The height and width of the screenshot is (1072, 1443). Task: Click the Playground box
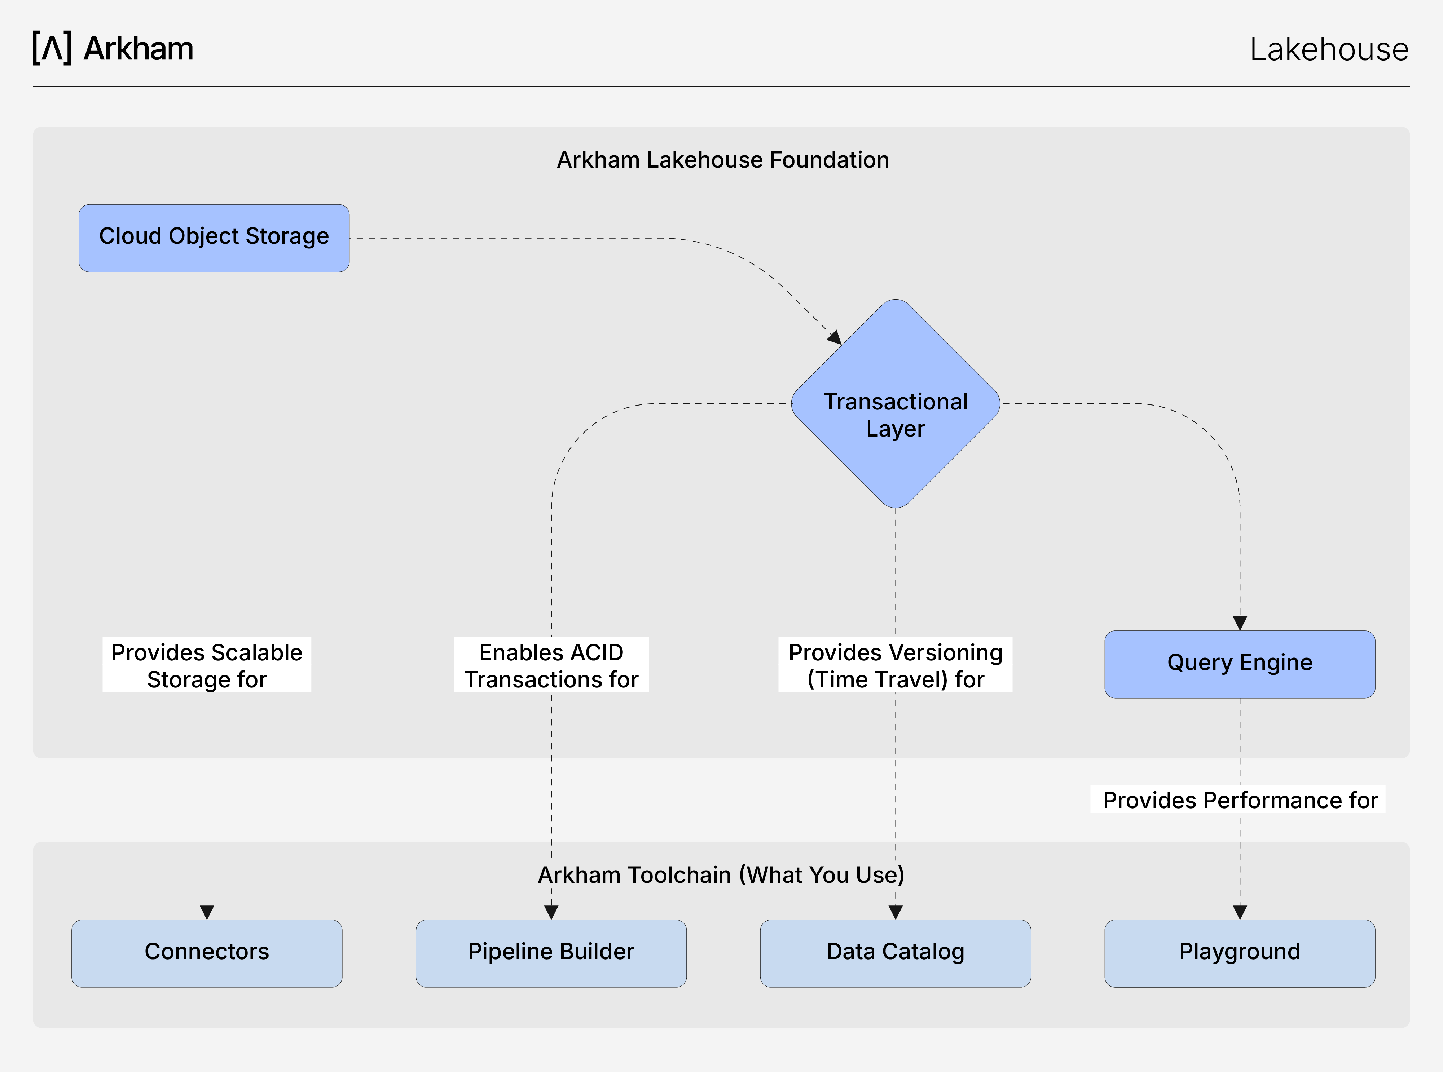pos(1240,953)
